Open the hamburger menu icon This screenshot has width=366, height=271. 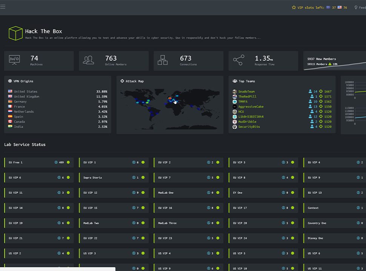click(3, 7)
